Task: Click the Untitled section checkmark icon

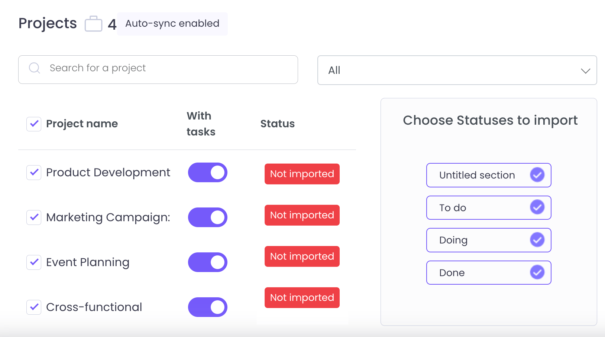Action: (x=537, y=175)
